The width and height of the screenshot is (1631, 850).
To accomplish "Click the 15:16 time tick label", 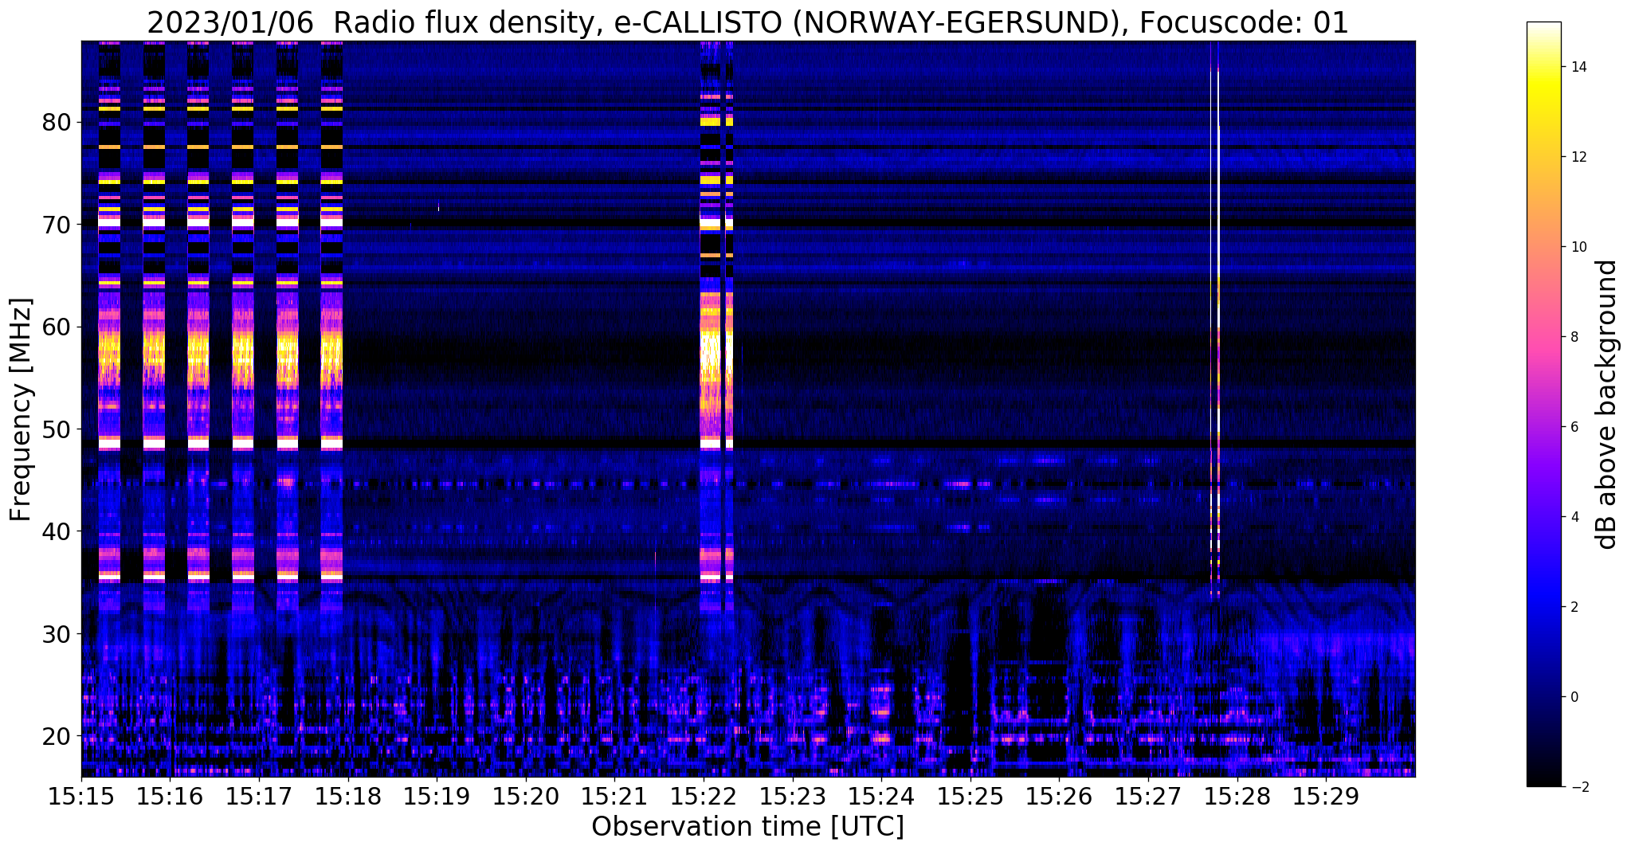I will pyautogui.click(x=171, y=796).
